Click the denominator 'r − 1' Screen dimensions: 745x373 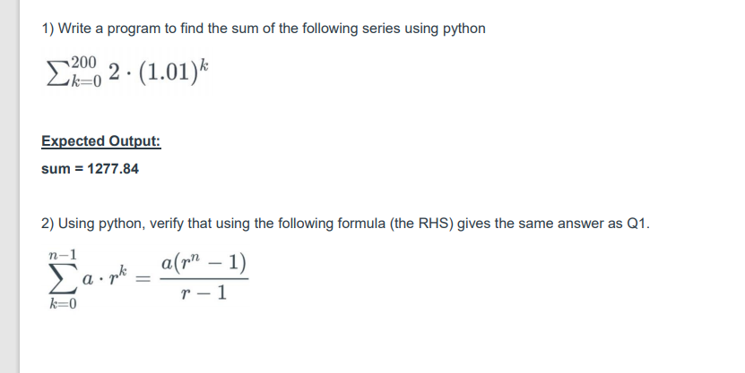(204, 293)
